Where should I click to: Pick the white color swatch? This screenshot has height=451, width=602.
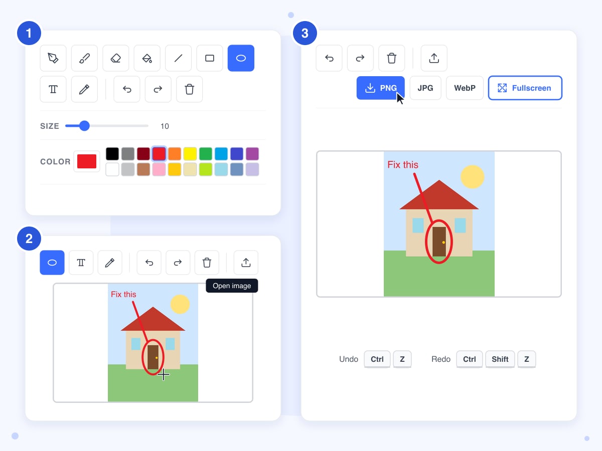pyautogui.click(x=112, y=169)
